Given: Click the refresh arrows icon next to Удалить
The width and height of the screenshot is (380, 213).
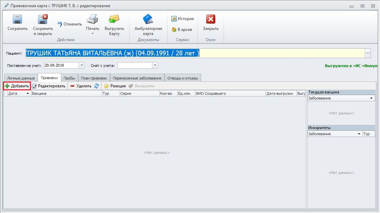Looking at the screenshot, I should pos(97,86).
